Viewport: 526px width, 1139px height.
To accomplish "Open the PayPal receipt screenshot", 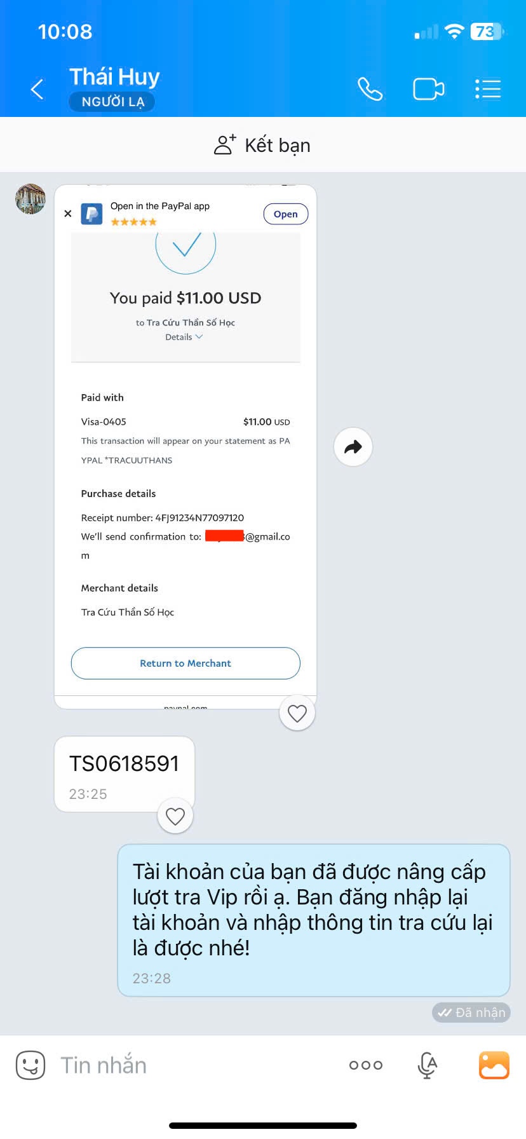I will 185,445.
